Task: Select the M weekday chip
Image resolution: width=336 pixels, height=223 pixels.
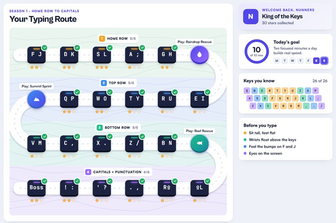Action: 277,61
